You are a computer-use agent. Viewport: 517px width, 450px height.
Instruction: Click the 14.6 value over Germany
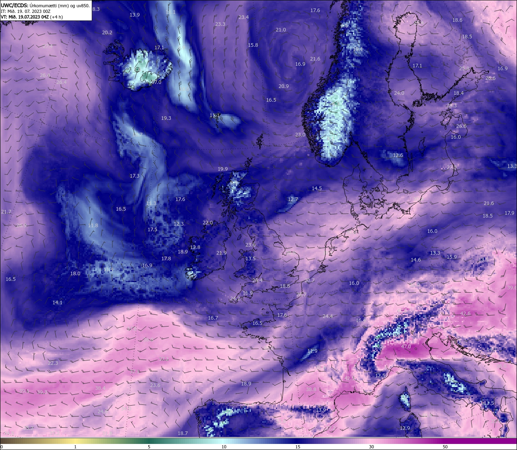pyautogui.click(x=416, y=260)
